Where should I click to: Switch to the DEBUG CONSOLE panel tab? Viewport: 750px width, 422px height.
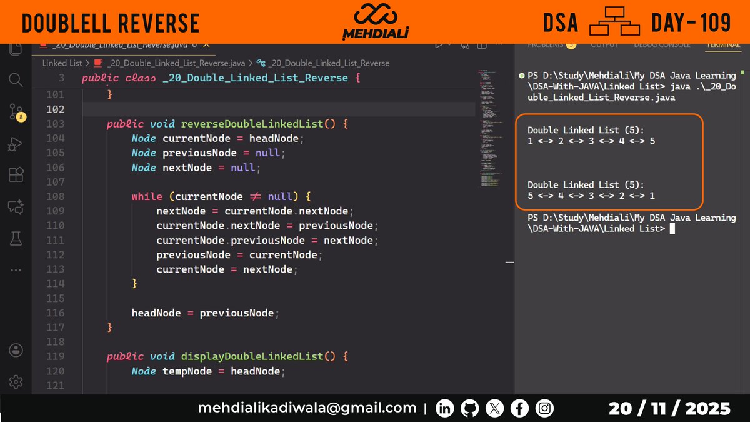[x=662, y=46]
